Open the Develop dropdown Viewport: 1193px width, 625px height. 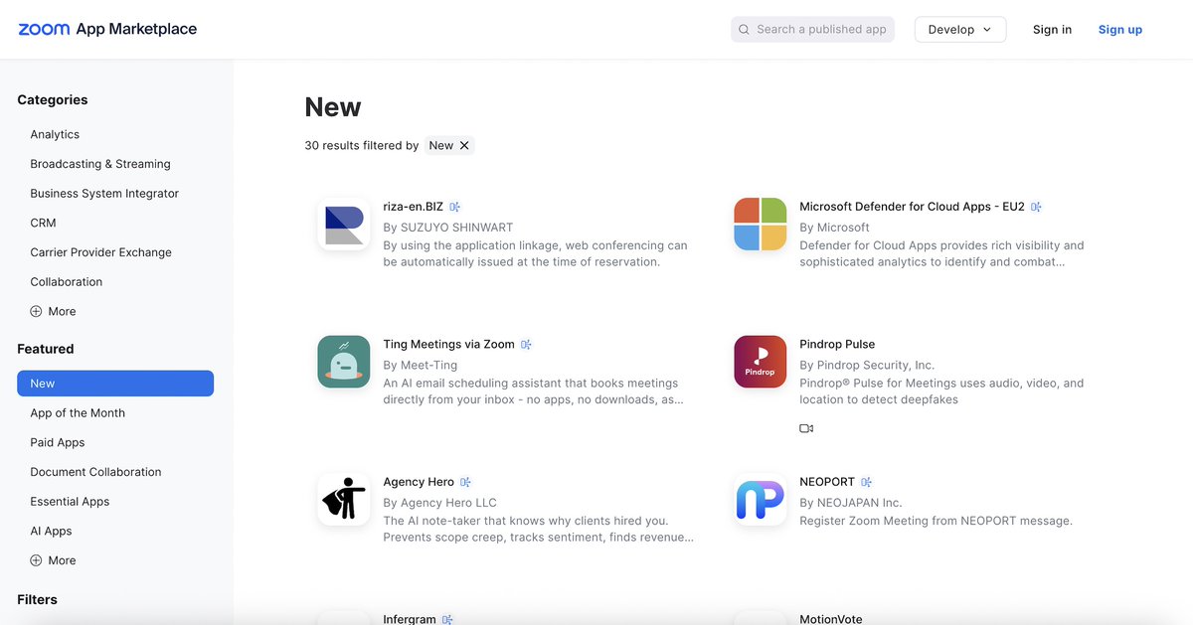coord(959,29)
